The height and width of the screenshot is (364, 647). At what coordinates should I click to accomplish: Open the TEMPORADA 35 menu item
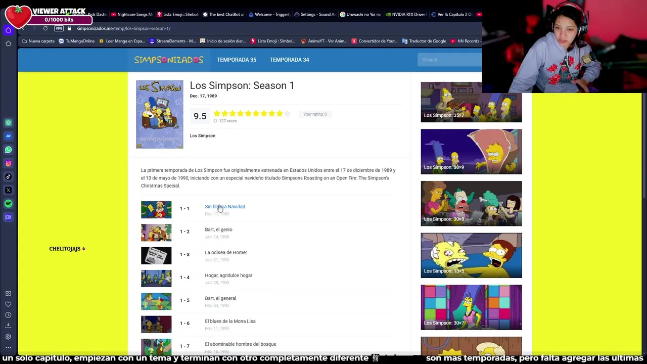point(237,60)
